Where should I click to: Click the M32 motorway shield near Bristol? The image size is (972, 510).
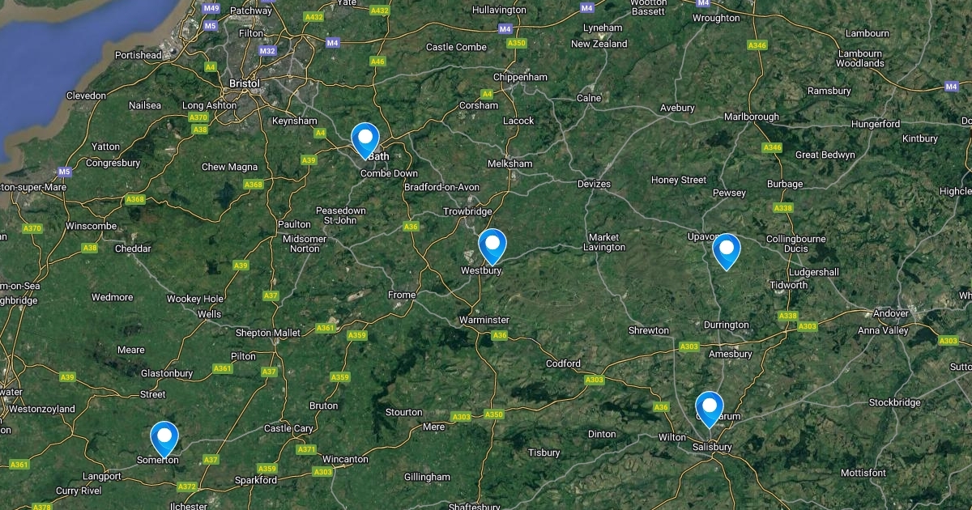click(x=268, y=50)
